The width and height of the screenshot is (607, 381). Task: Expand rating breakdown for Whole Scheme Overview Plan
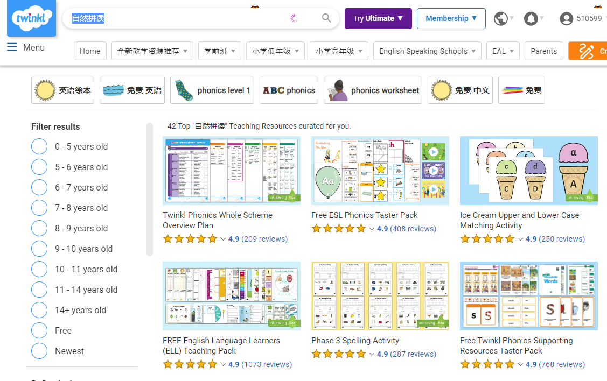tap(223, 239)
